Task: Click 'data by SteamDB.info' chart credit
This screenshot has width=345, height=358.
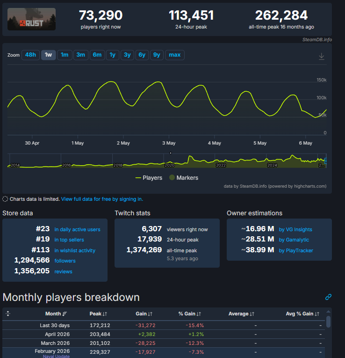Action: [275, 186]
